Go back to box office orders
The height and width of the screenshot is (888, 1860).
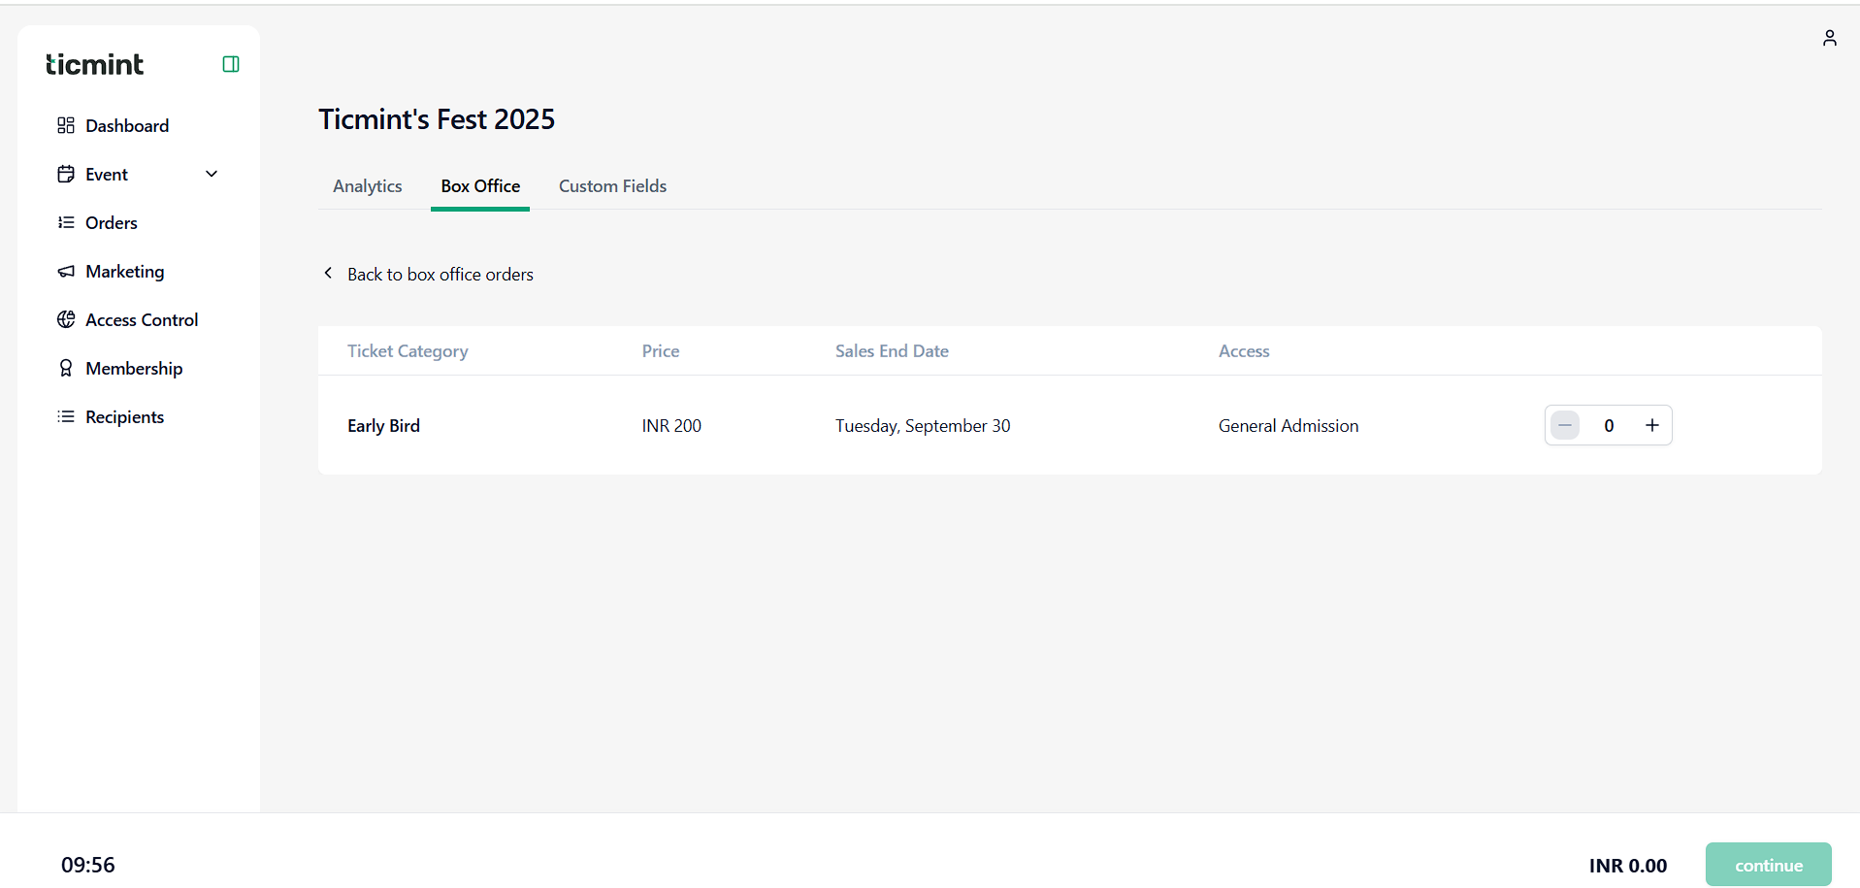pos(441,275)
